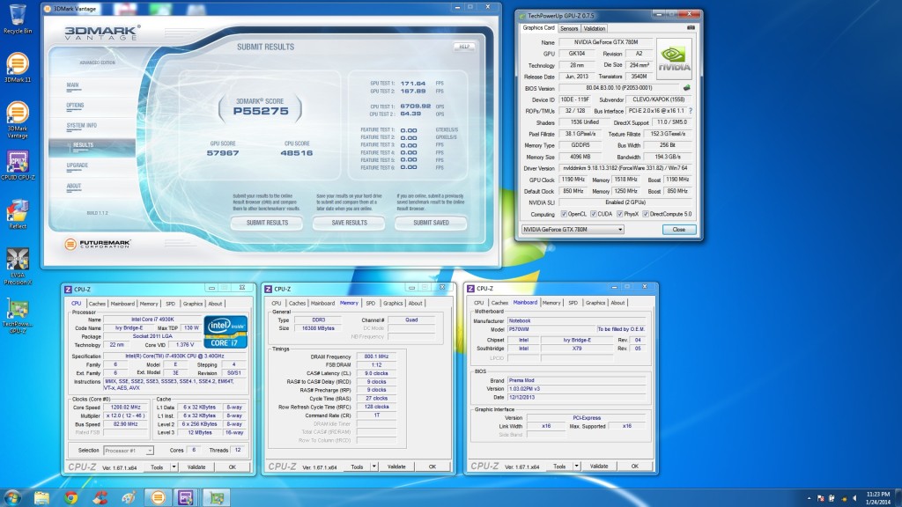902x507 pixels.
Task: Click DRAM Frequency value 800.1 MHz
Action: point(376,356)
